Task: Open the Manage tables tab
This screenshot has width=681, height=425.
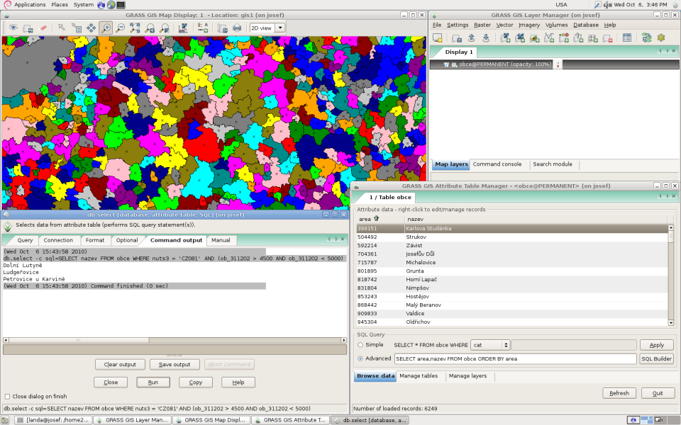Action: click(x=419, y=376)
